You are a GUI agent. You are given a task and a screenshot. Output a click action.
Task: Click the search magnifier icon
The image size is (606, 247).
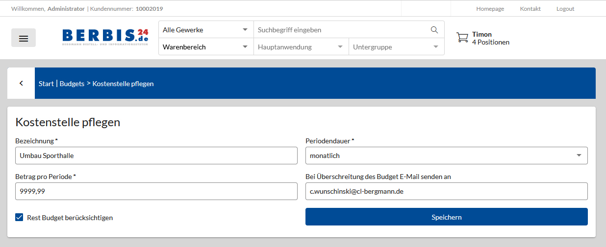pyautogui.click(x=434, y=30)
